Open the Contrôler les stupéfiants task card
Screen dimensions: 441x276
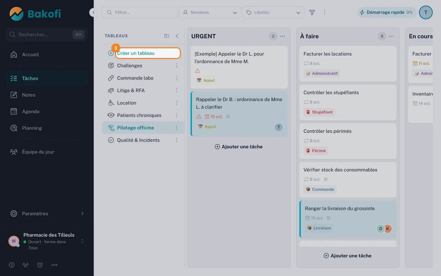pyautogui.click(x=348, y=102)
